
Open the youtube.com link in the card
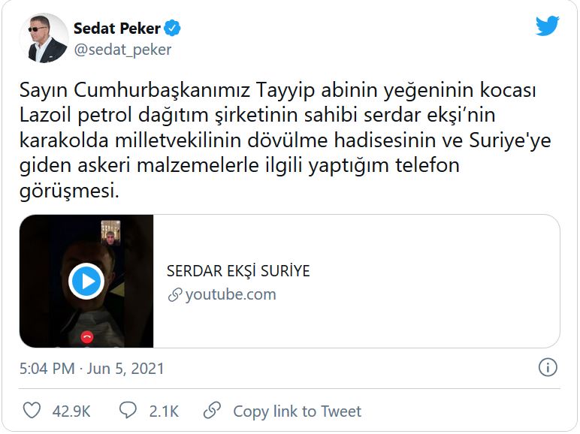pyautogui.click(x=230, y=294)
